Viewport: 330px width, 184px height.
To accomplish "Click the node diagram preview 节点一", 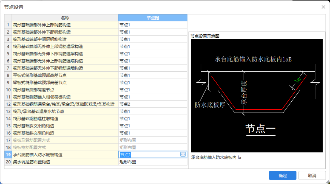I will (257, 96).
